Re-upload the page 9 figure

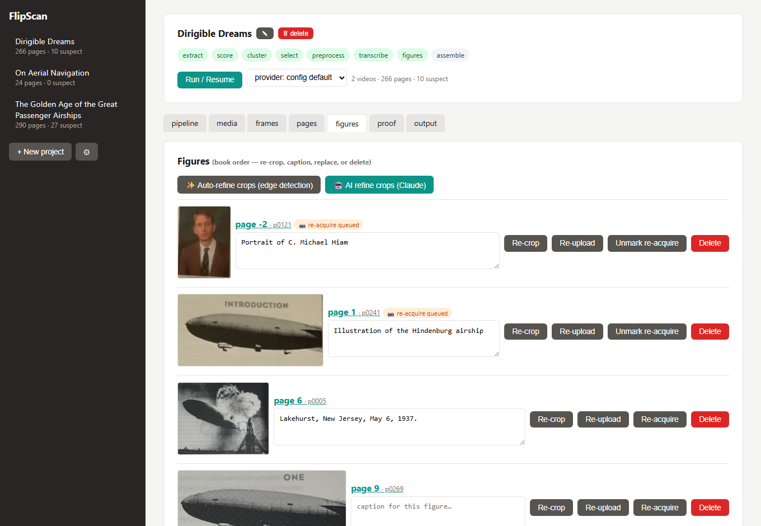click(x=603, y=508)
